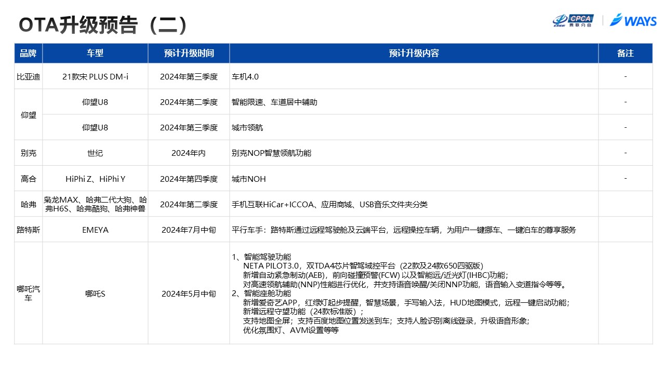665x374 pixels.
Task: Click the 车型 column header
Action: pyautogui.click(x=95, y=53)
